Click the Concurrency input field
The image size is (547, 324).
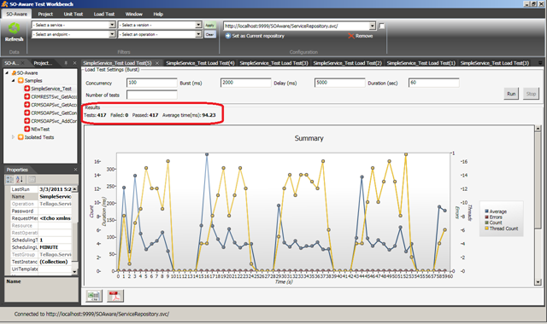[152, 83]
